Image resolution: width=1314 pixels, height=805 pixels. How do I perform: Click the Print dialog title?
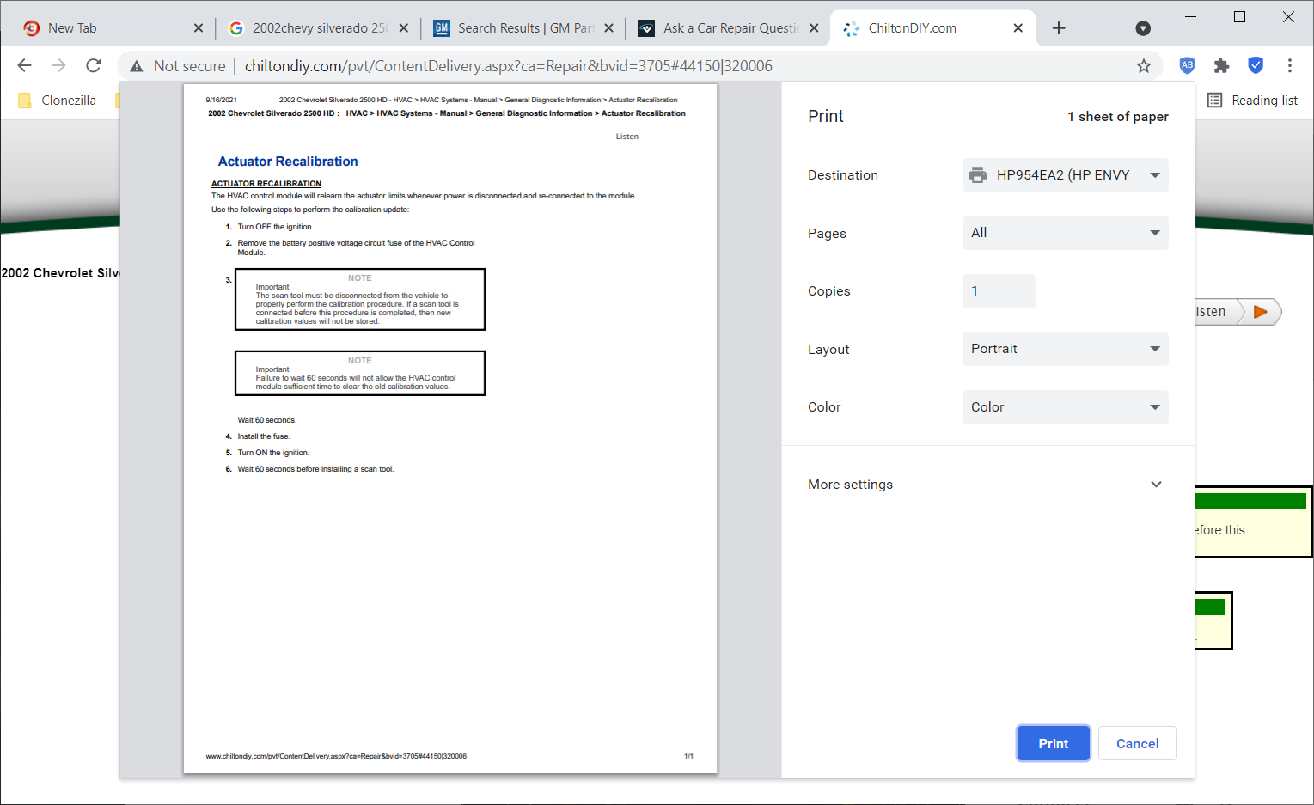[826, 117]
